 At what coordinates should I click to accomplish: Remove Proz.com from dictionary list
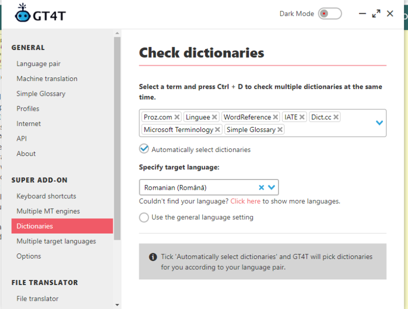[x=176, y=117]
